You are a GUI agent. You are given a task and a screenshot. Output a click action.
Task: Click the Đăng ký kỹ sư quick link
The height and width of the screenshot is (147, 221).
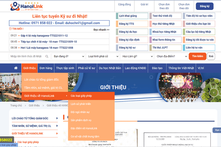point(132,48)
